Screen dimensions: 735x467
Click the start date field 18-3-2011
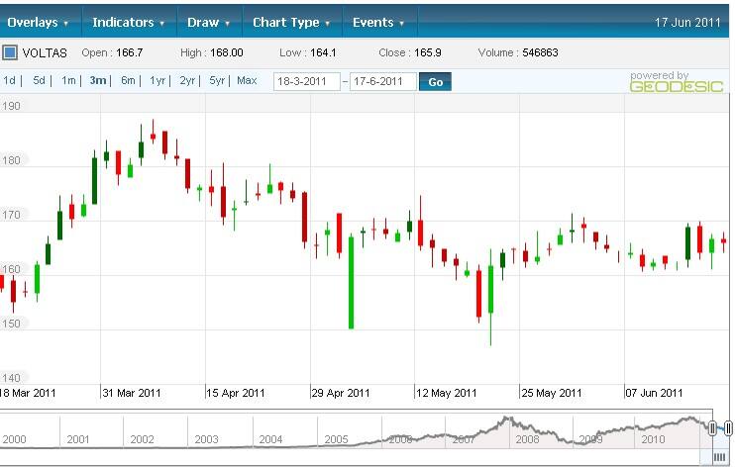coord(306,81)
